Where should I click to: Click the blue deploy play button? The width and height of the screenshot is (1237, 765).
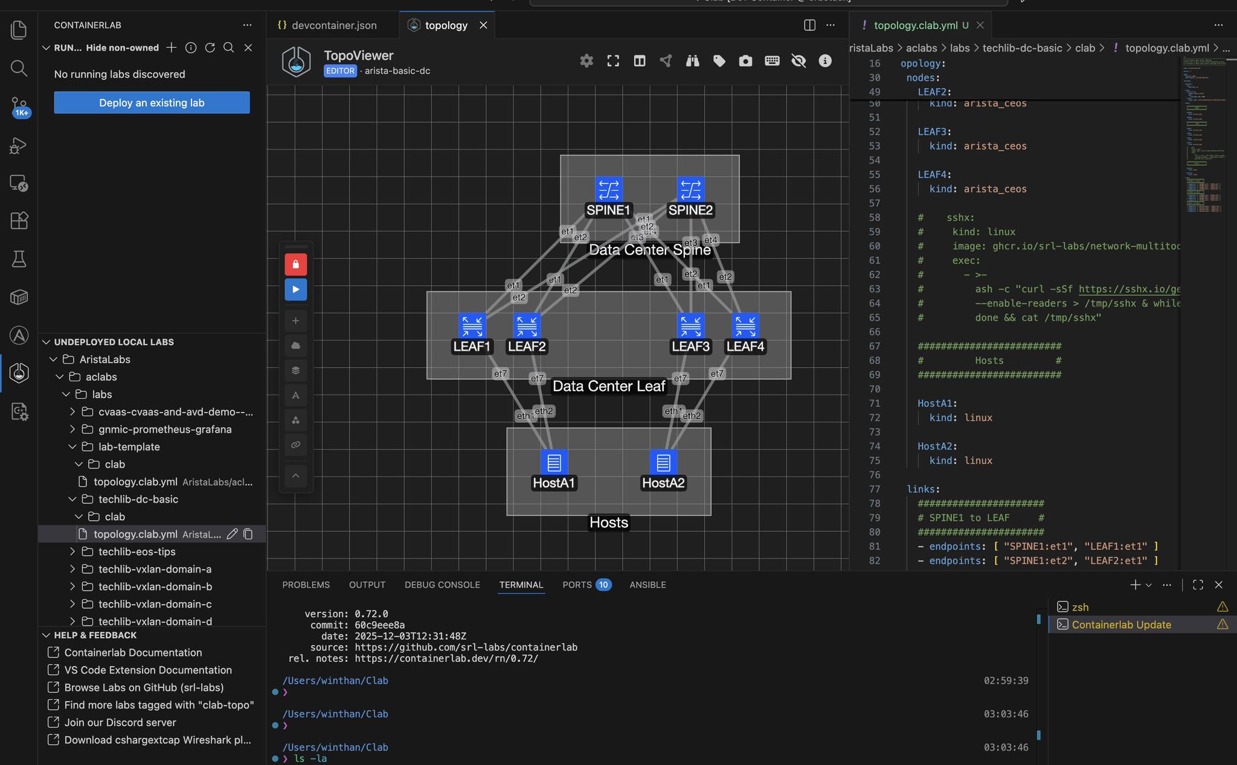click(296, 290)
